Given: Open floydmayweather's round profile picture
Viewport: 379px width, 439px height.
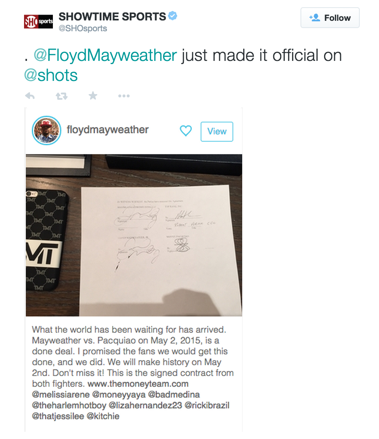Looking at the screenshot, I should coord(46,130).
